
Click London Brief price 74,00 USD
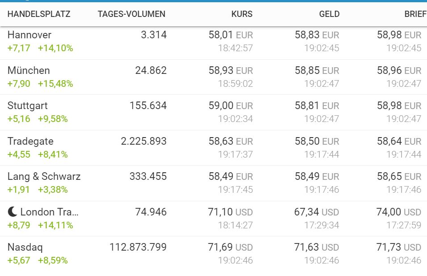(398, 212)
